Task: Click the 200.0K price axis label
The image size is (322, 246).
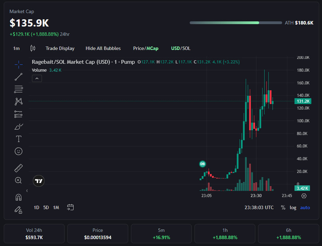Action: [303, 58]
